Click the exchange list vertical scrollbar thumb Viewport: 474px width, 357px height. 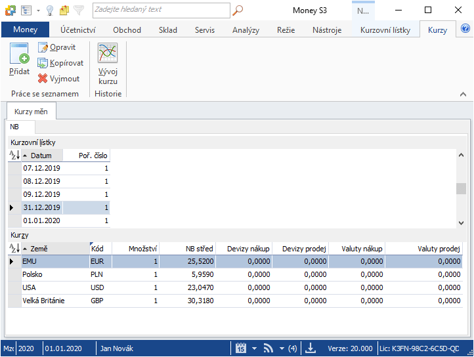(x=461, y=189)
